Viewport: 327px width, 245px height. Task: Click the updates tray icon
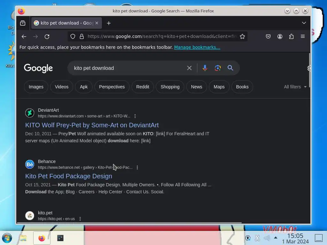248,238
